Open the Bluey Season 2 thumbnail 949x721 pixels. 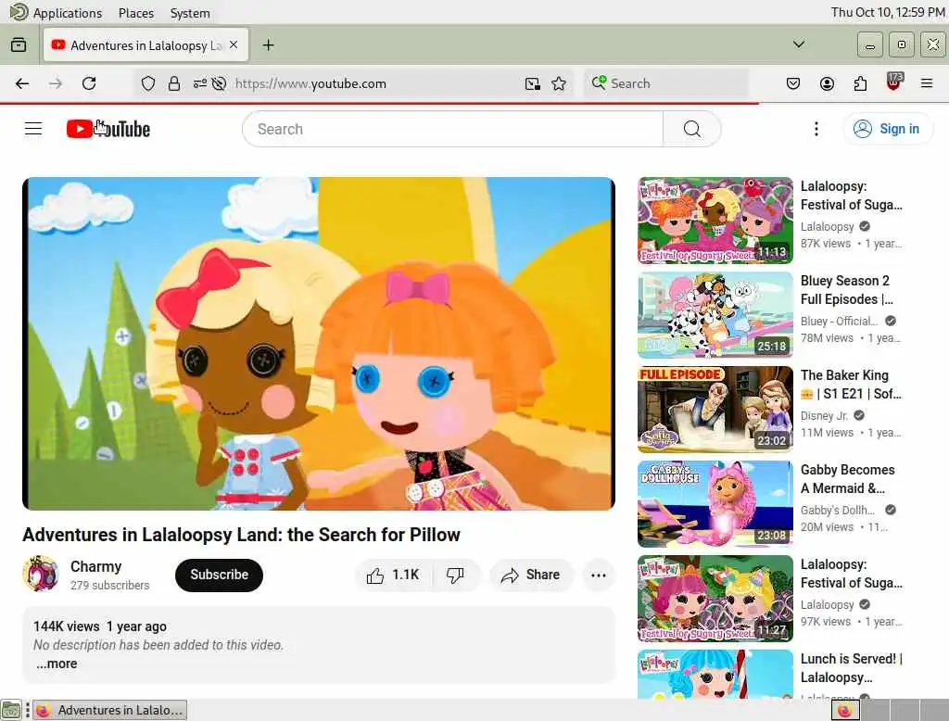(715, 315)
